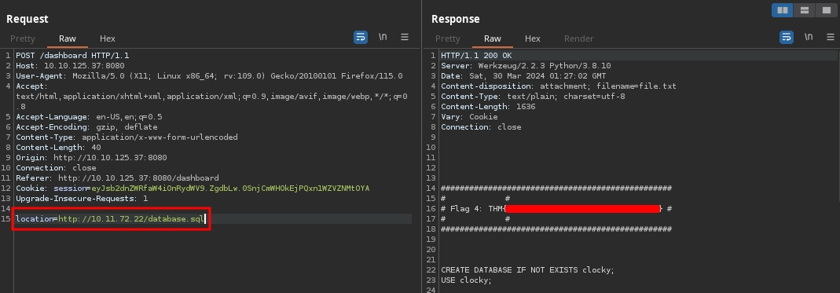Click the location parameter body line
Screen dimensions: 840x293
click(x=110, y=218)
